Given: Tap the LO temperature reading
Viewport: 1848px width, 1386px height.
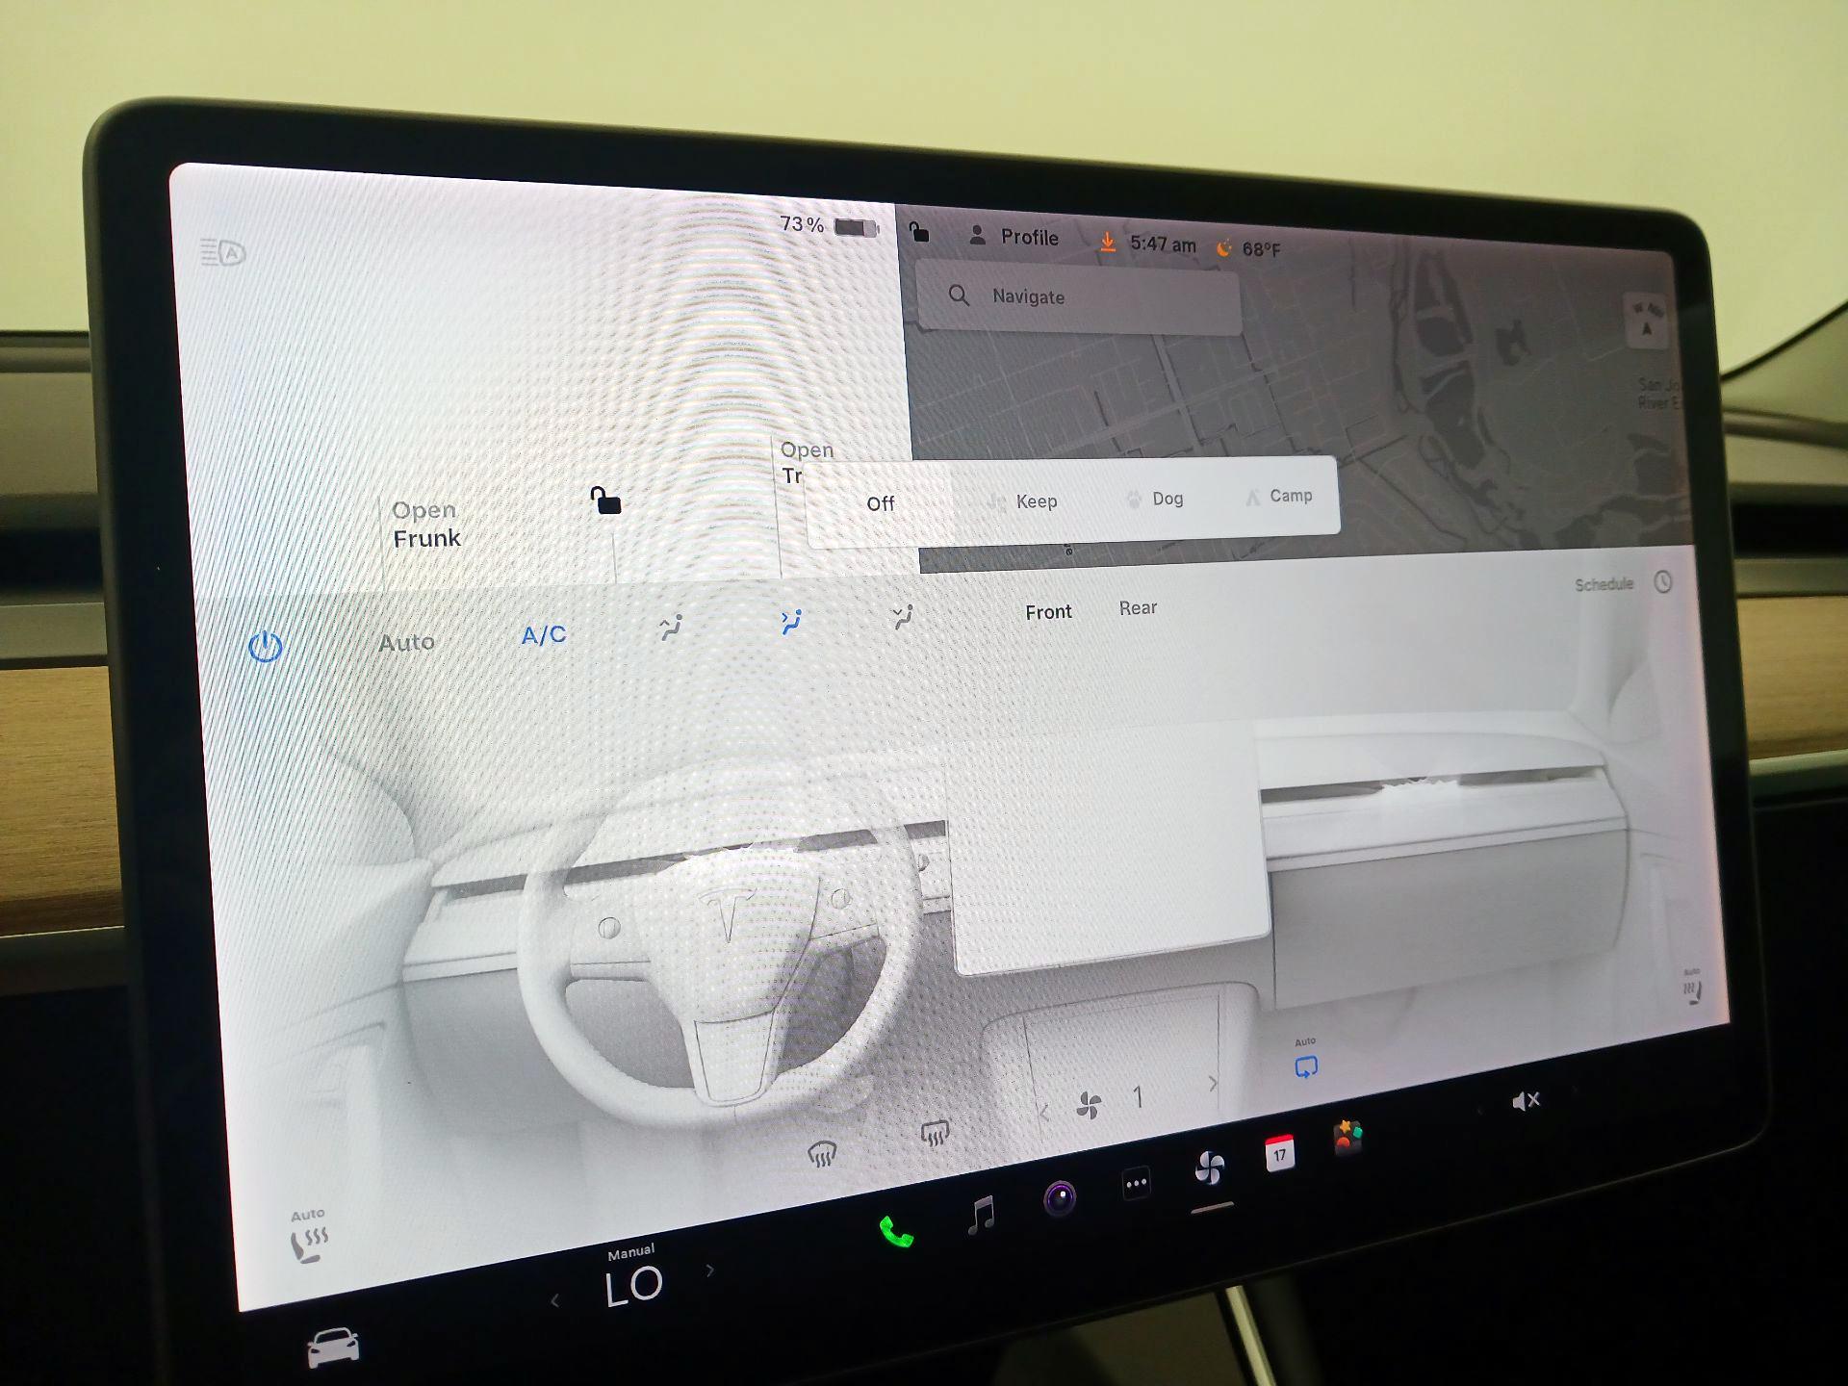Looking at the screenshot, I should pos(633,1287).
